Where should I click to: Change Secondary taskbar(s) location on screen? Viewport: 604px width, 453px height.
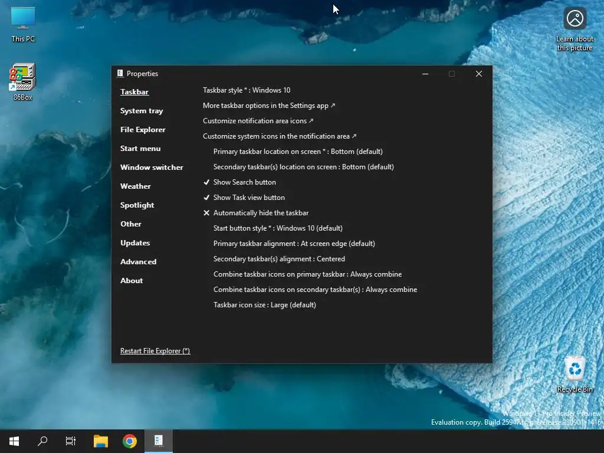tap(304, 167)
